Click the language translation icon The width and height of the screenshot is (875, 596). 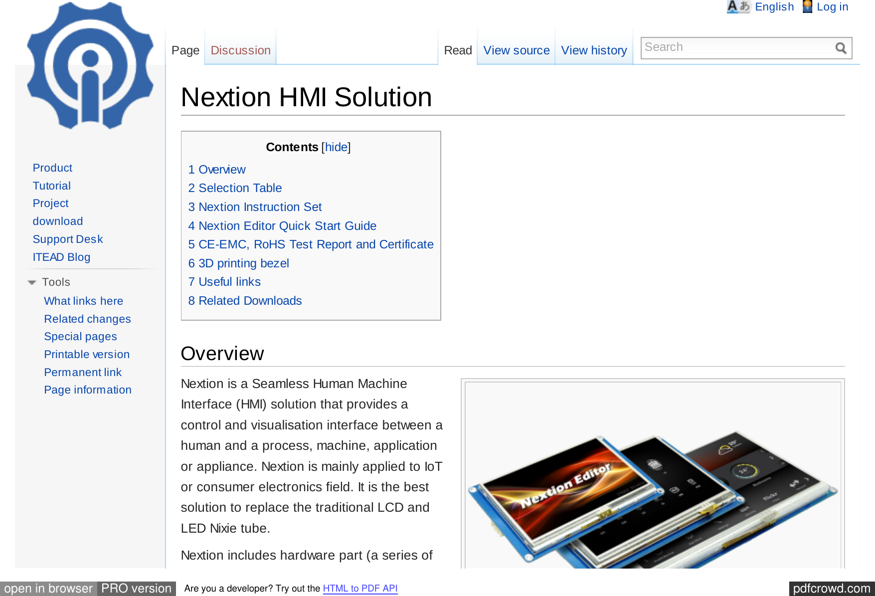(738, 6)
